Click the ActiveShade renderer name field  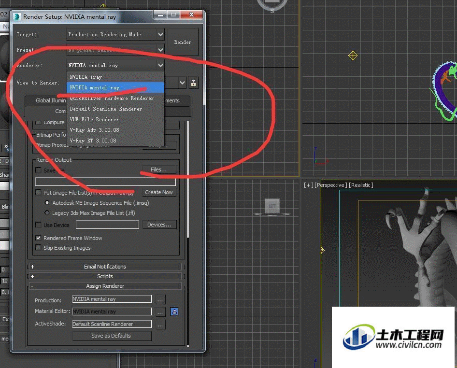(112, 324)
